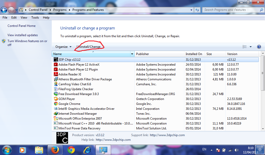Image resolution: width=265 pixels, height=155 pixels.
Task: Open Windows Explorer folder on taskbar
Action: [x=39, y=150]
